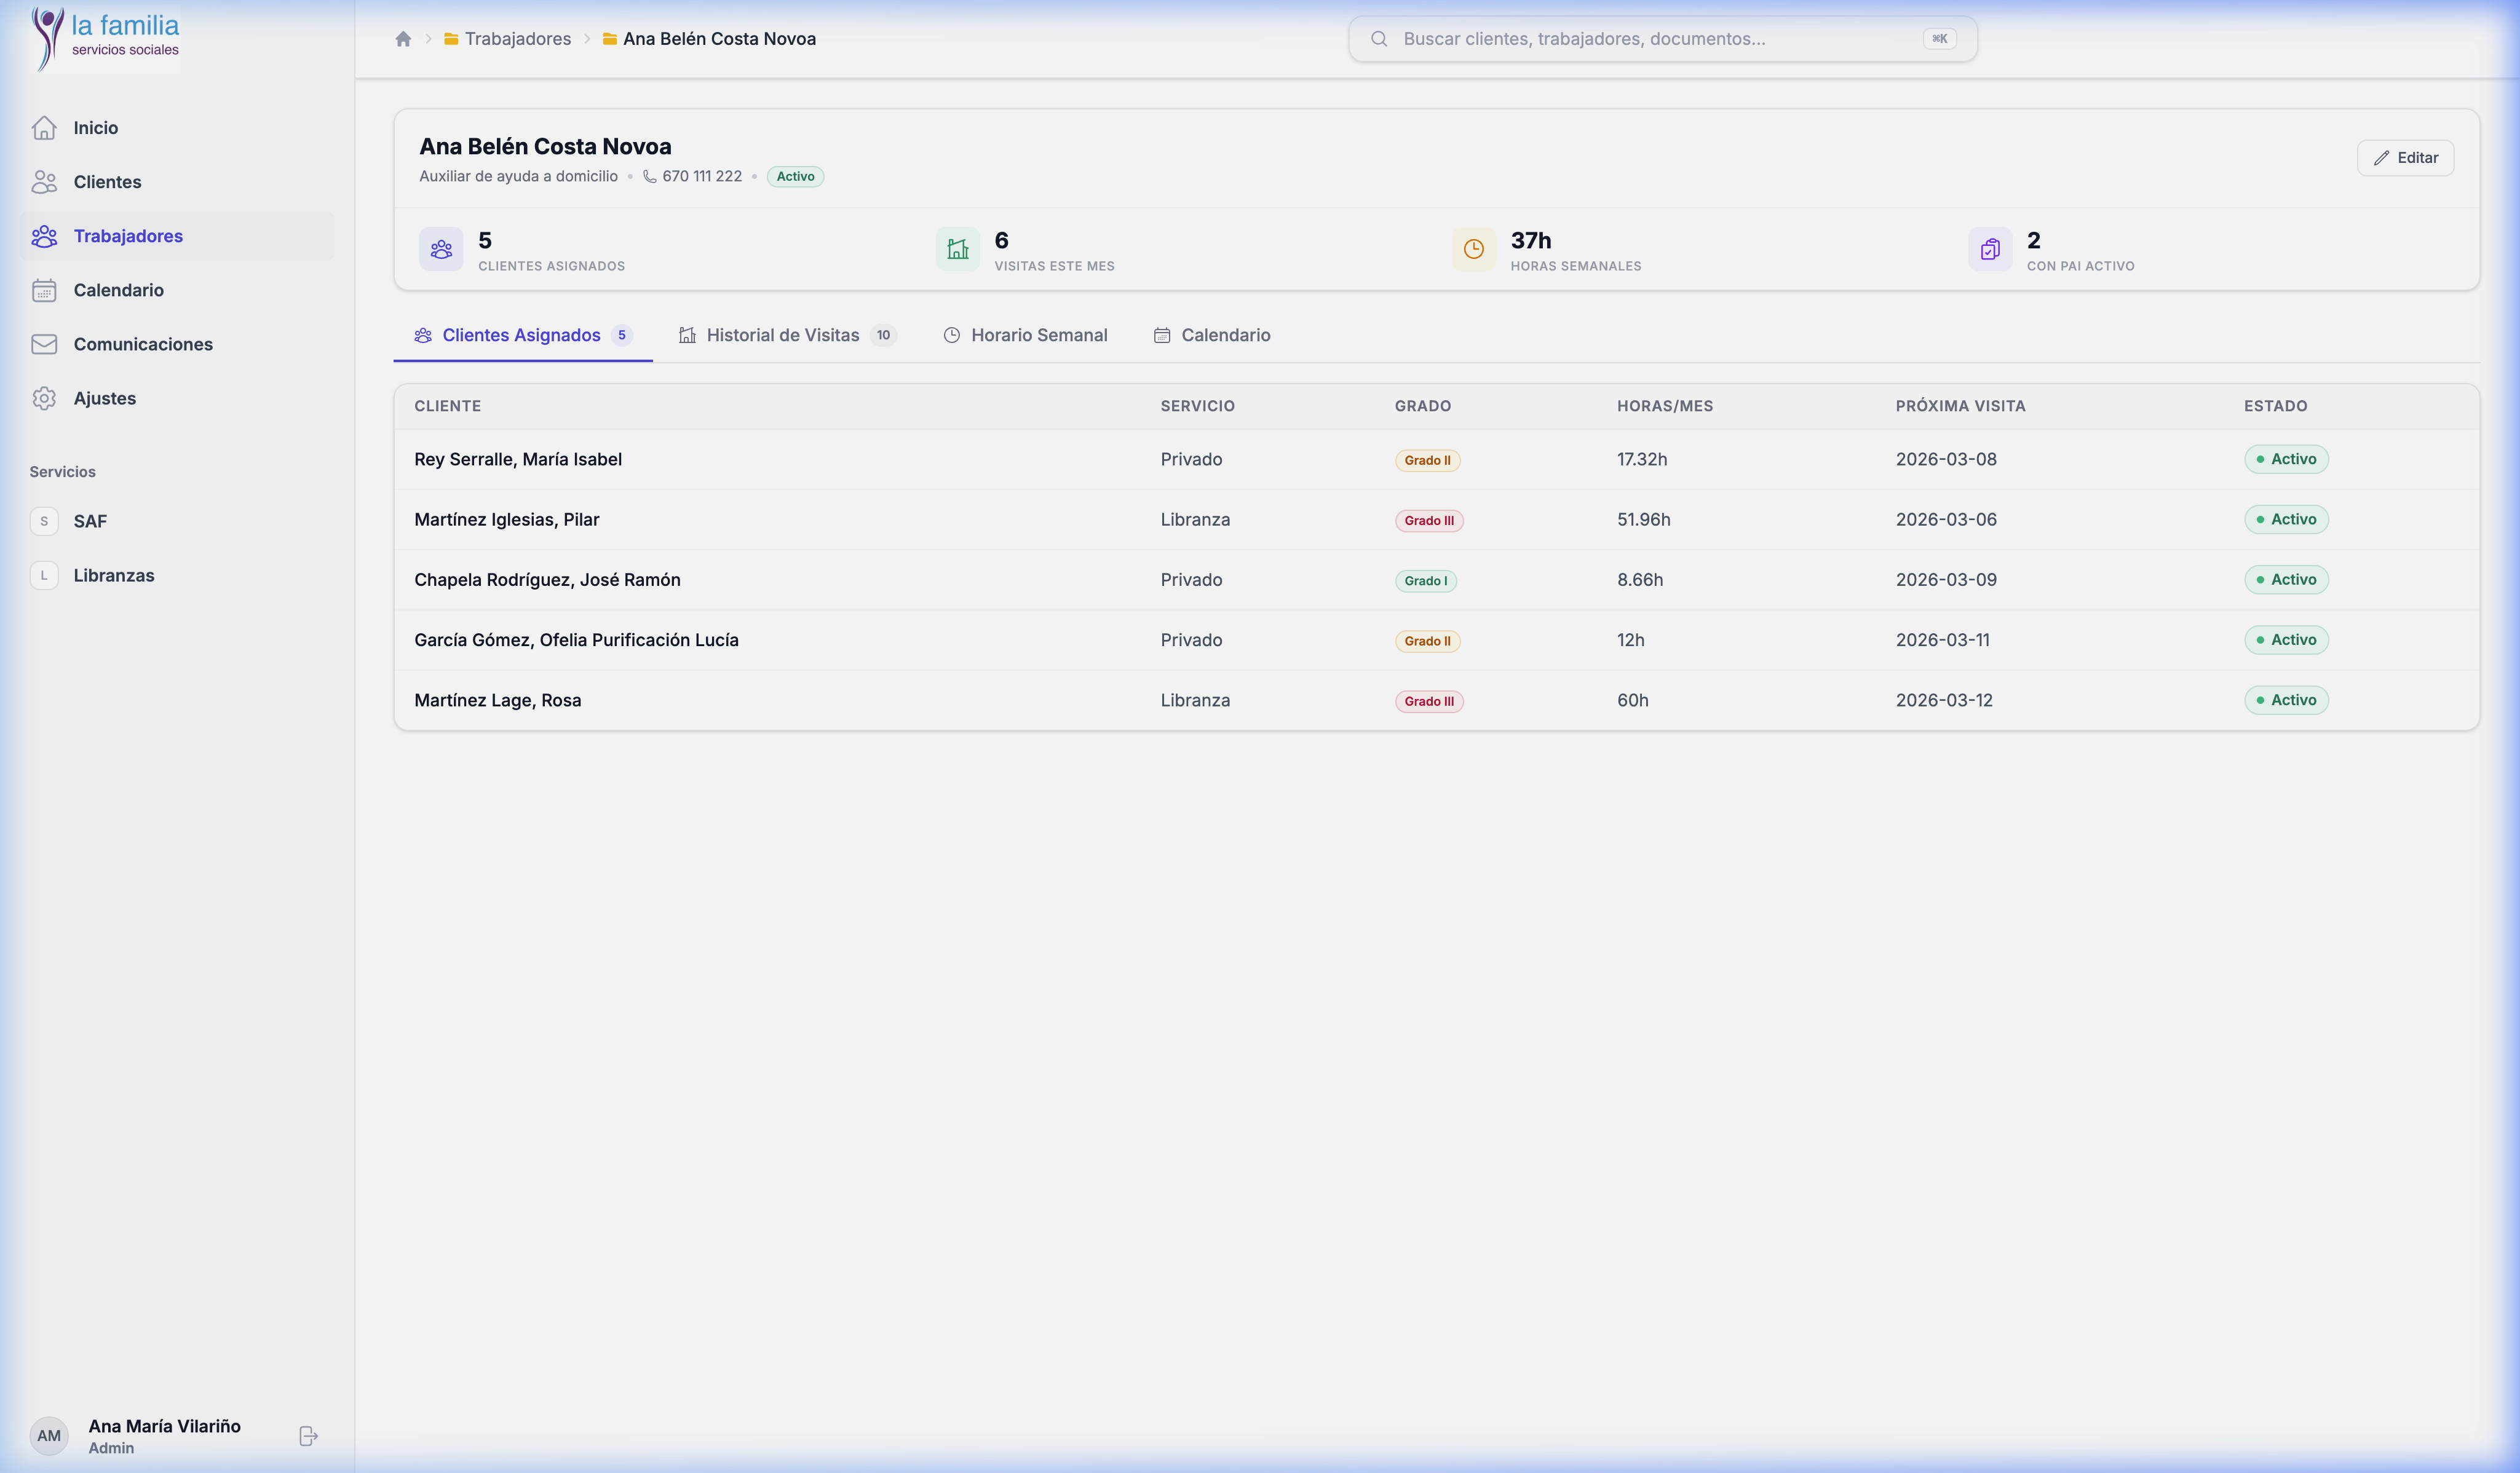Image resolution: width=2520 pixels, height=1473 pixels.
Task: Open Ajustes settings in sidebar
Action: (104, 398)
